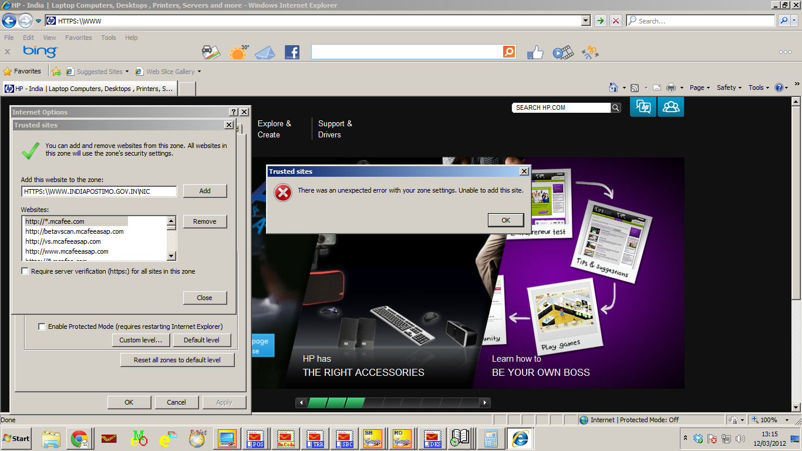Click the thumbs-up Like icon
The height and width of the screenshot is (451, 802).
[x=535, y=53]
